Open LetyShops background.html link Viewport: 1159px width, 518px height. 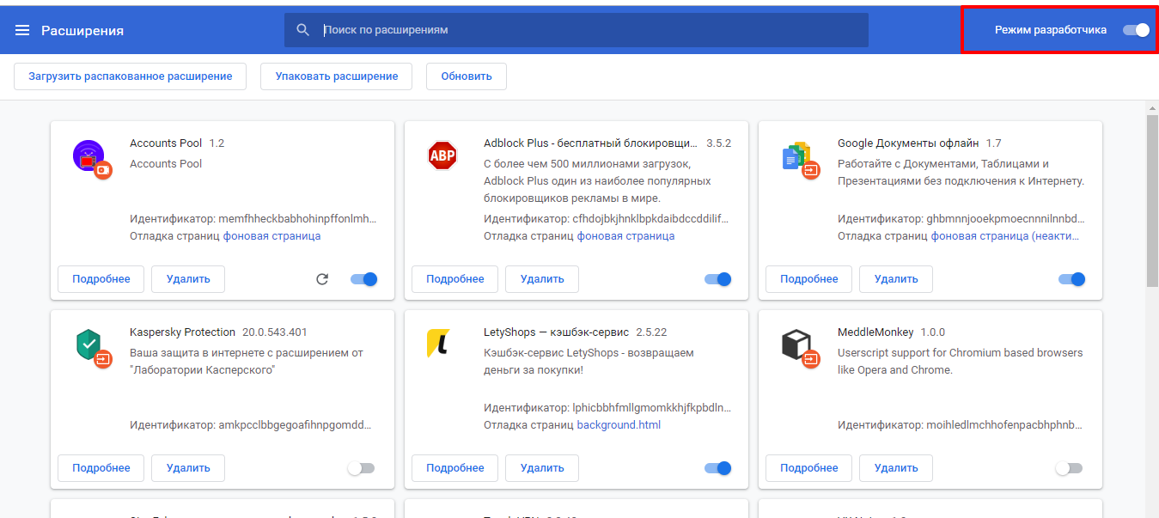pyautogui.click(x=619, y=425)
